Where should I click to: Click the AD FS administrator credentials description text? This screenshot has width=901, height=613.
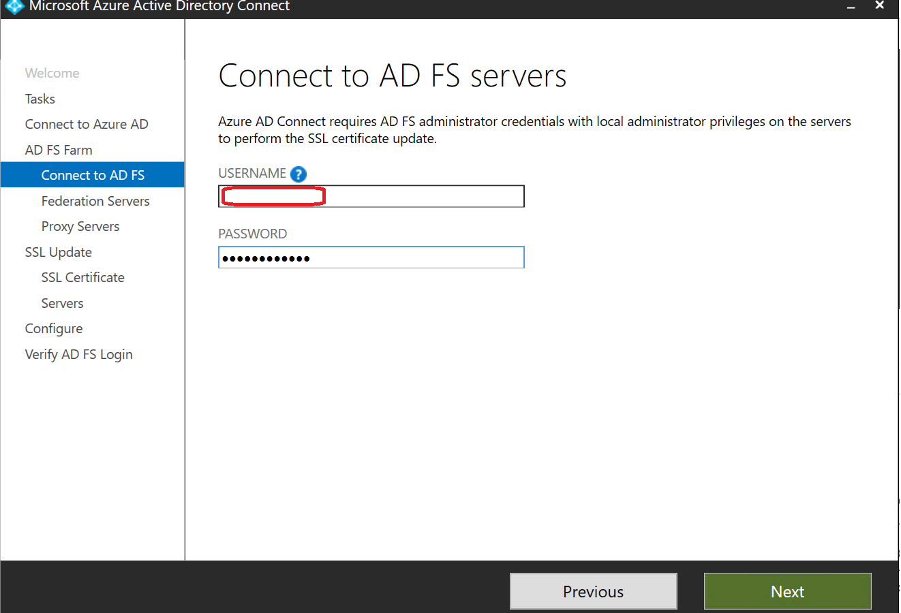535,130
